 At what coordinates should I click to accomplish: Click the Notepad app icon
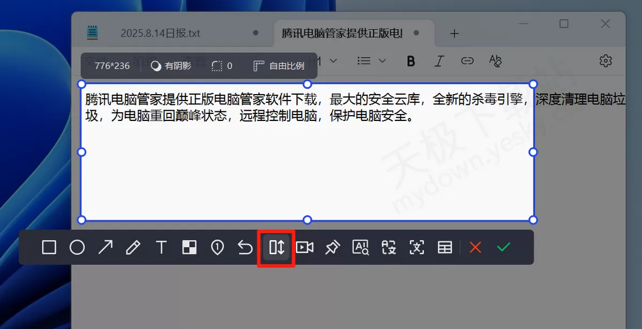click(93, 33)
